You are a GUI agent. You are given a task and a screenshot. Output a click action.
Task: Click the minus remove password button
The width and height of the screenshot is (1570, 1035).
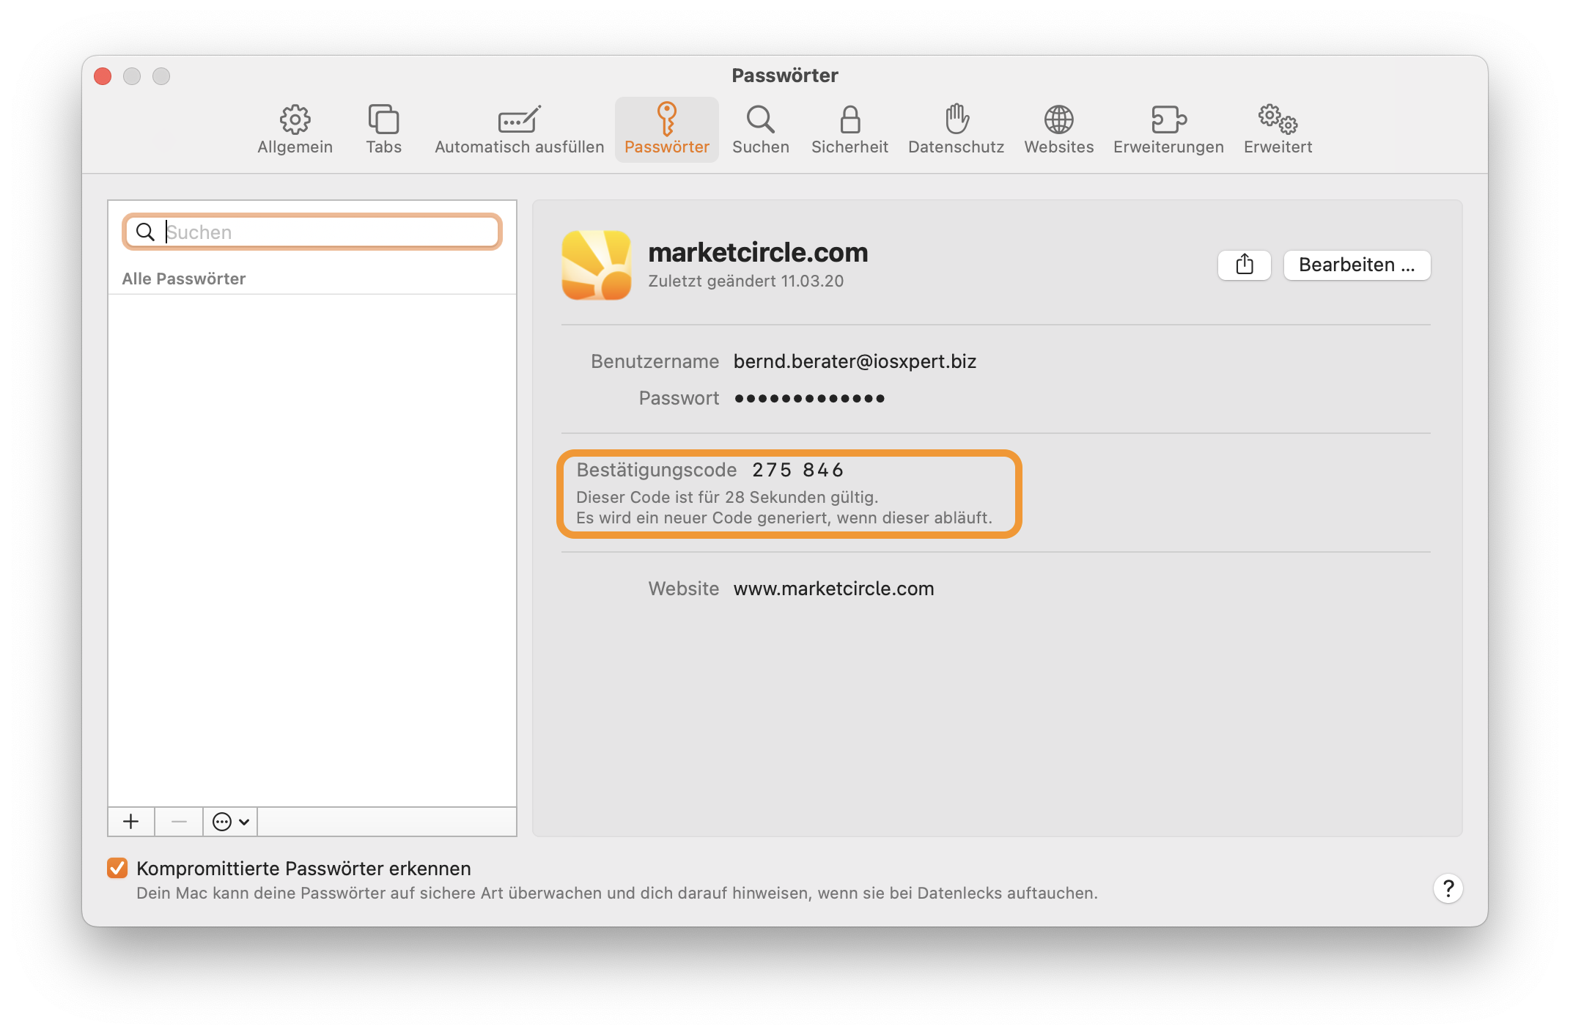pyautogui.click(x=179, y=822)
